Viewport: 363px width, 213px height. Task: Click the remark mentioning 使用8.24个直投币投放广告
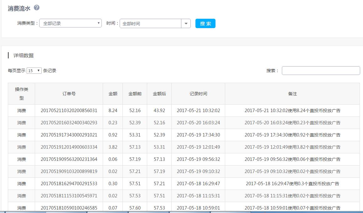coord(293,111)
